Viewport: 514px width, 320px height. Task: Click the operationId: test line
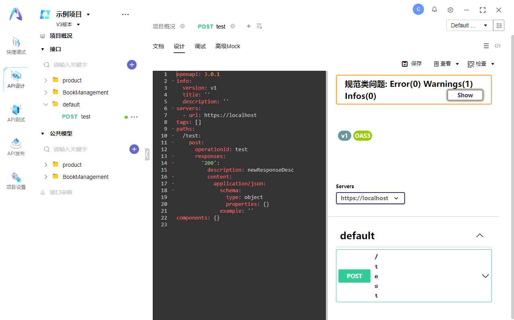pyautogui.click(x=221, y=150)
